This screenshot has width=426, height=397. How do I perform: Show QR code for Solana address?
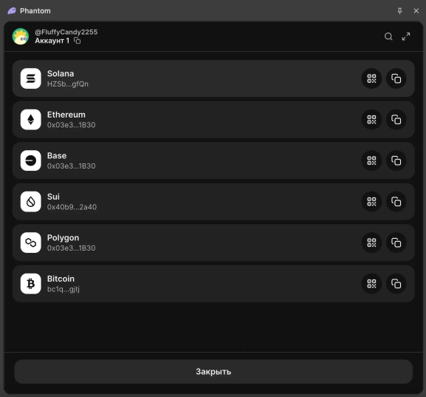tap(371, 78)
